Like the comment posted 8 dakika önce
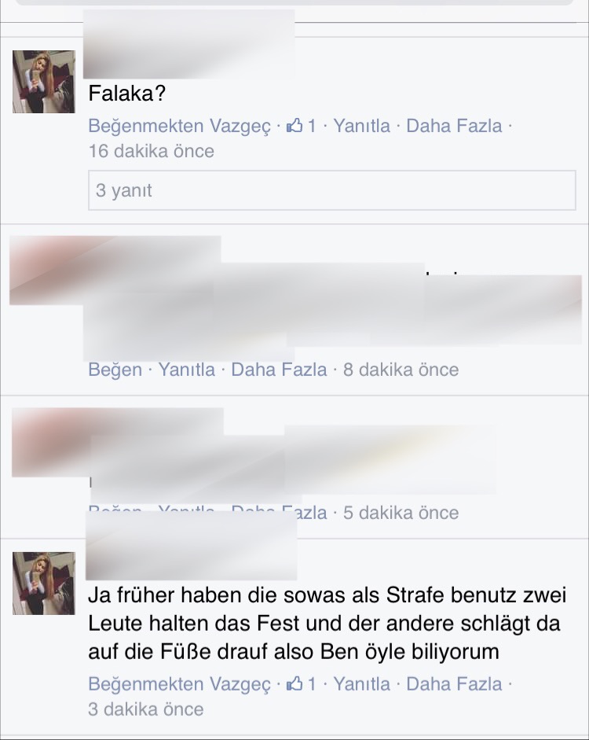Image resolution: width=589 pixels, height=740 pixels. 115,370
